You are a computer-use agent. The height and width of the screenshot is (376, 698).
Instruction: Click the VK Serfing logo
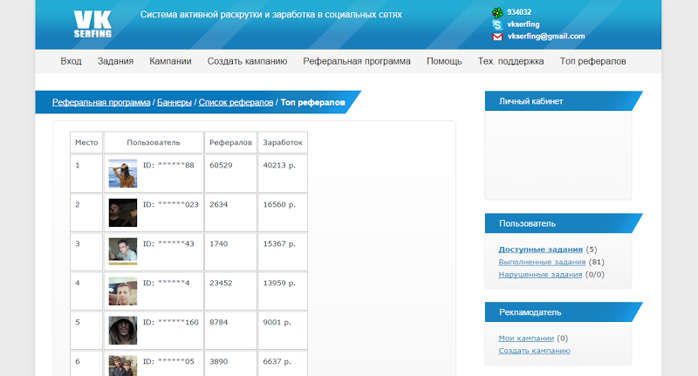click(92, 24)
